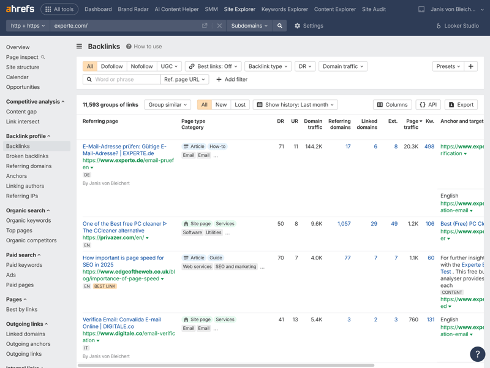
Task: Click the display monitor icon in header
Action: pyautogui.click(x=421, y=9)
